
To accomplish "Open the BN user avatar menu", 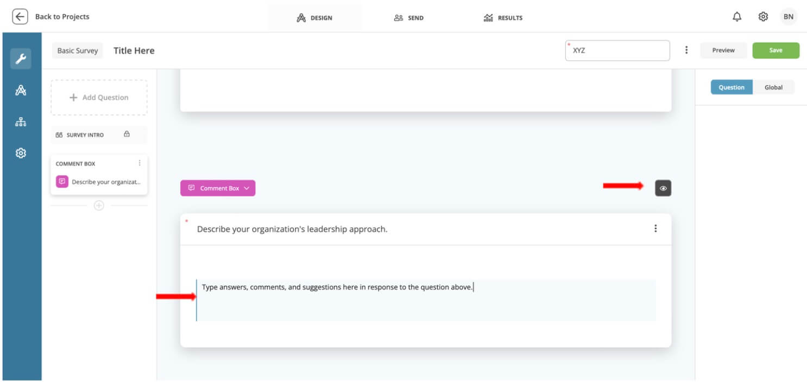I will click(x=789, y=17).
